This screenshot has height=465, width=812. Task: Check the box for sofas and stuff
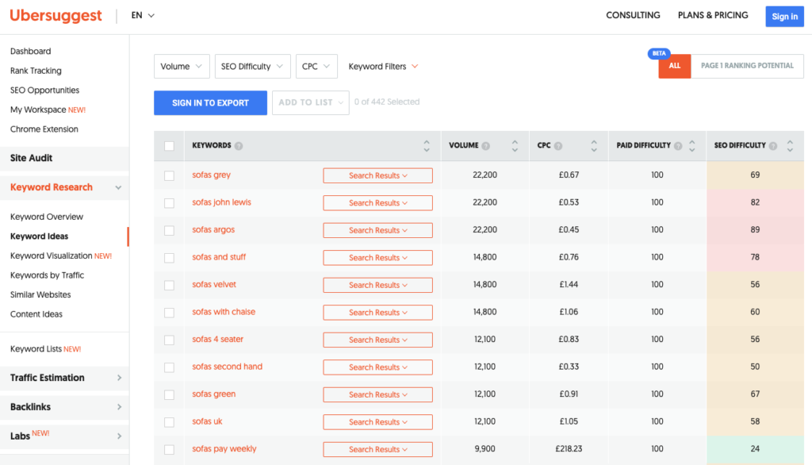point(170,258)
